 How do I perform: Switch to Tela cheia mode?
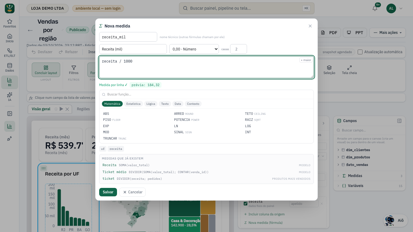349,70
